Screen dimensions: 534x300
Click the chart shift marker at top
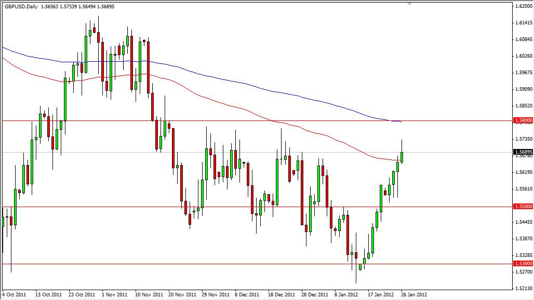pos(409,4)
